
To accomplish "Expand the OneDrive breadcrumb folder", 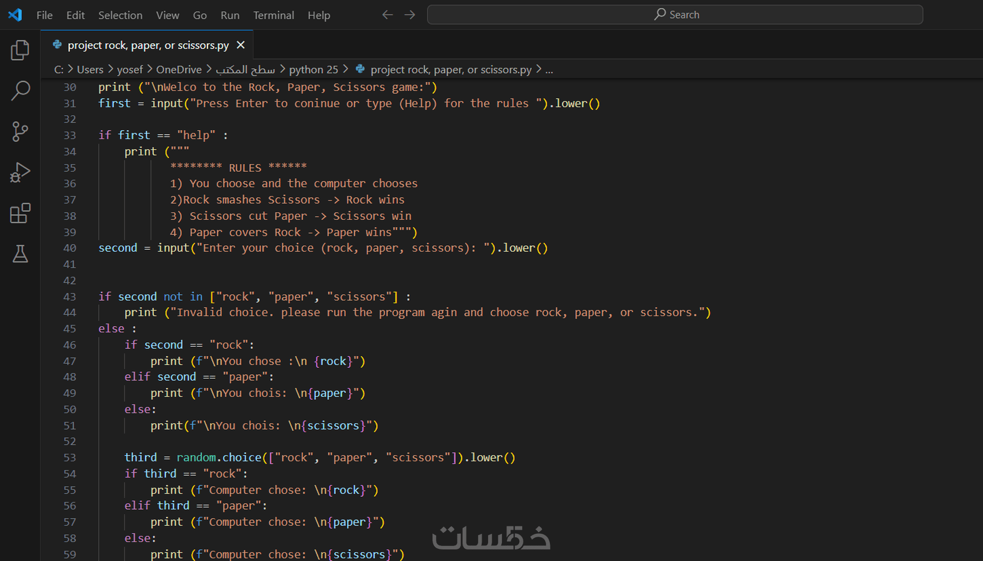I will [x=179, y=69].
